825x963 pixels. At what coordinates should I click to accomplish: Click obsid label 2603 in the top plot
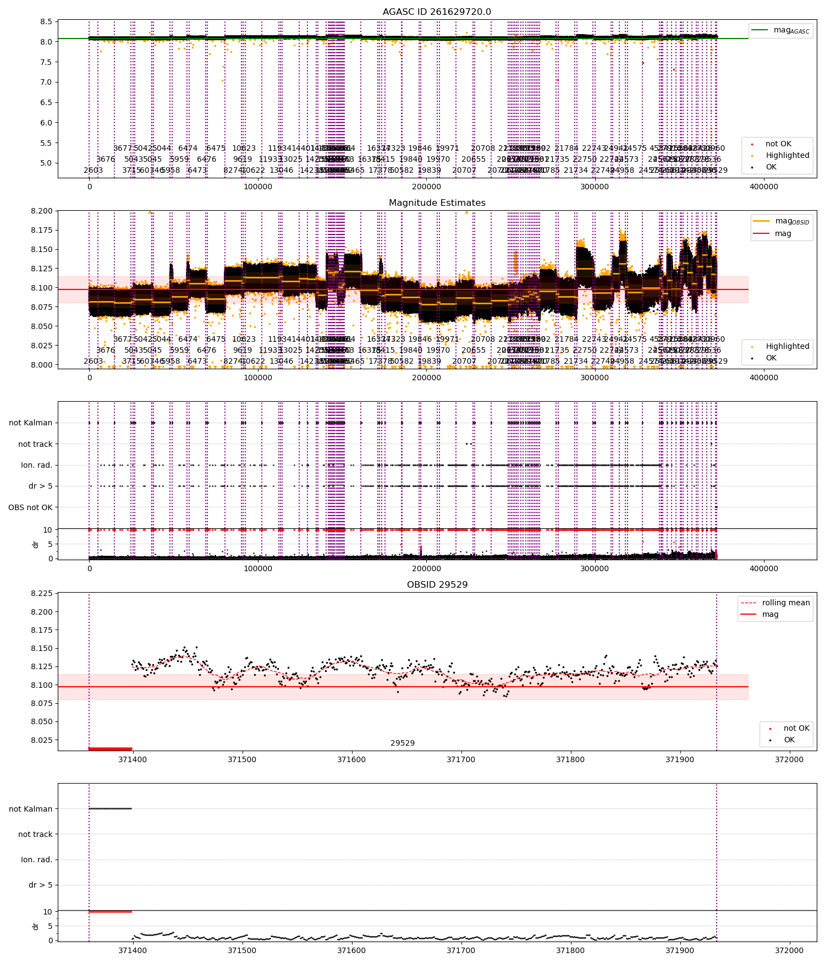pos(94,170)
